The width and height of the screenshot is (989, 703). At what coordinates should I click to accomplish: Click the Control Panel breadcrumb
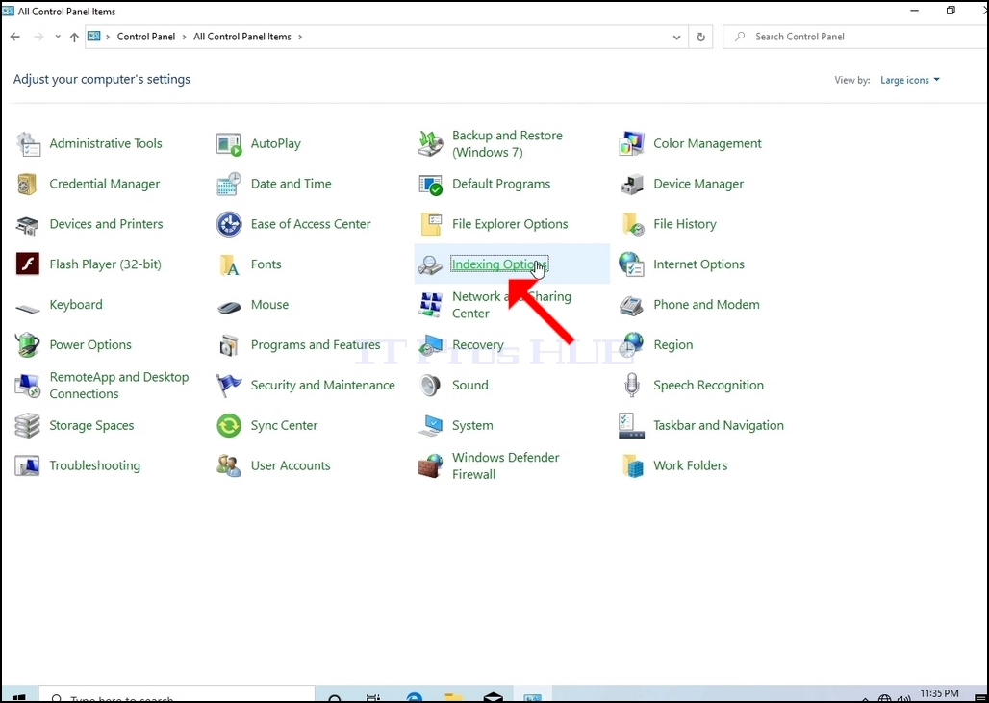point(145,37)
